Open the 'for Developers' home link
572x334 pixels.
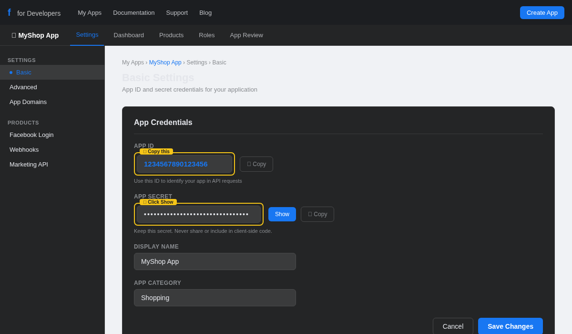(x=39, y=13)
